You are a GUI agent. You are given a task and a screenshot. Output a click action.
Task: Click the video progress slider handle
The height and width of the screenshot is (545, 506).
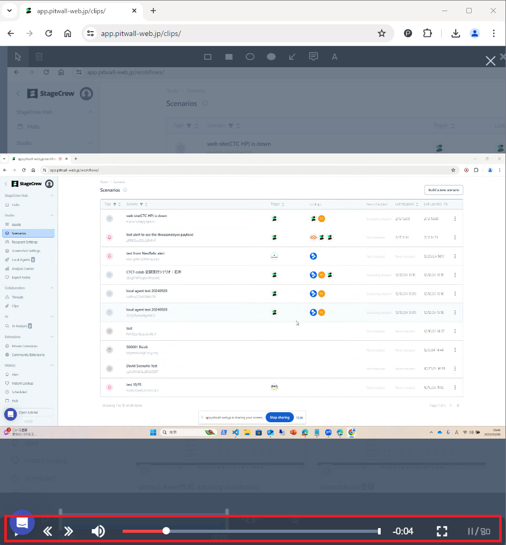(166, 531)
